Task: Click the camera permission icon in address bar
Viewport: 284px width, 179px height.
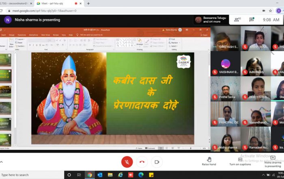Action: point(264,11)
